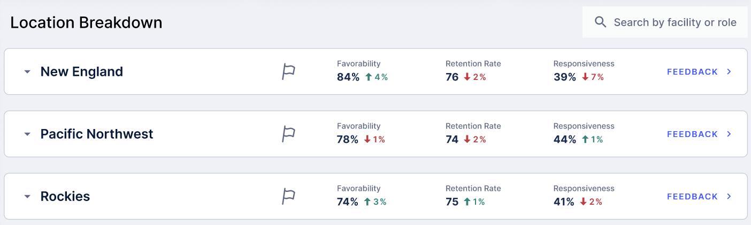Expand the Pacific Northwest row
Screen dimensions: 751x225
coord(27,134)
